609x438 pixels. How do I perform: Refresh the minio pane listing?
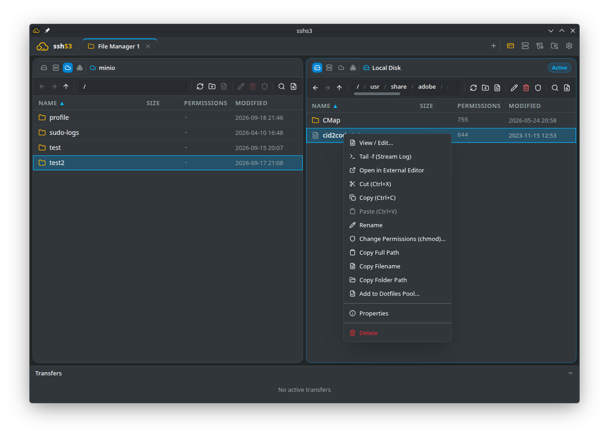pyautogui.click(x=200, y=86)
